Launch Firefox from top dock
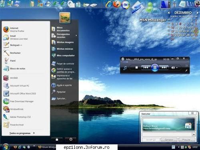The height and width of the screenshot is (150, 200). click(x=117, y=4)
